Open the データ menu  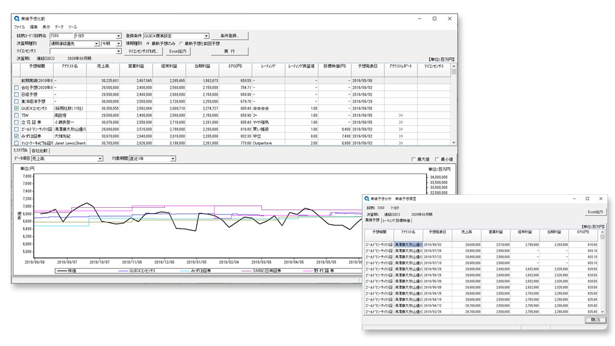[59, 27]
